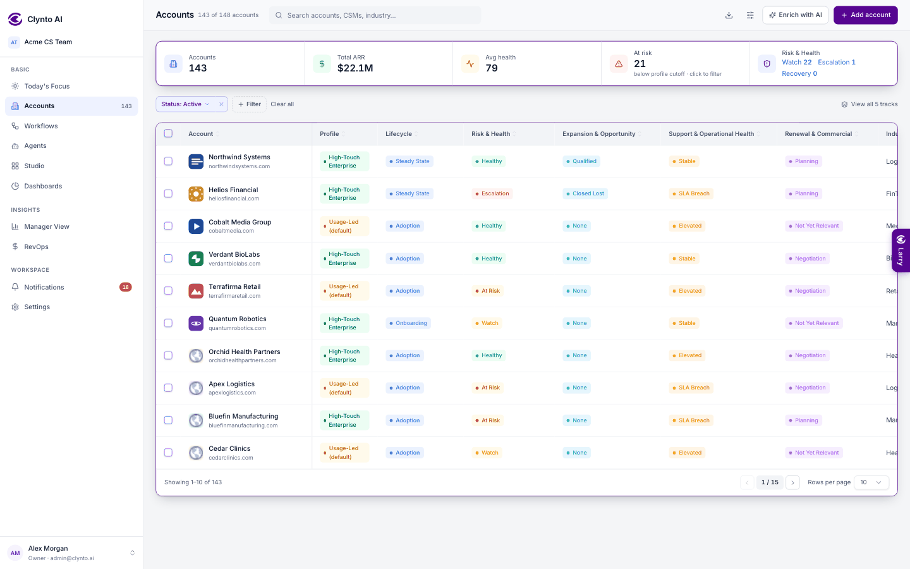The height and width of the screenshot is (569, 910).
Task: Check the Cedar Clinics row checkbox
Action: click(168, 453)
